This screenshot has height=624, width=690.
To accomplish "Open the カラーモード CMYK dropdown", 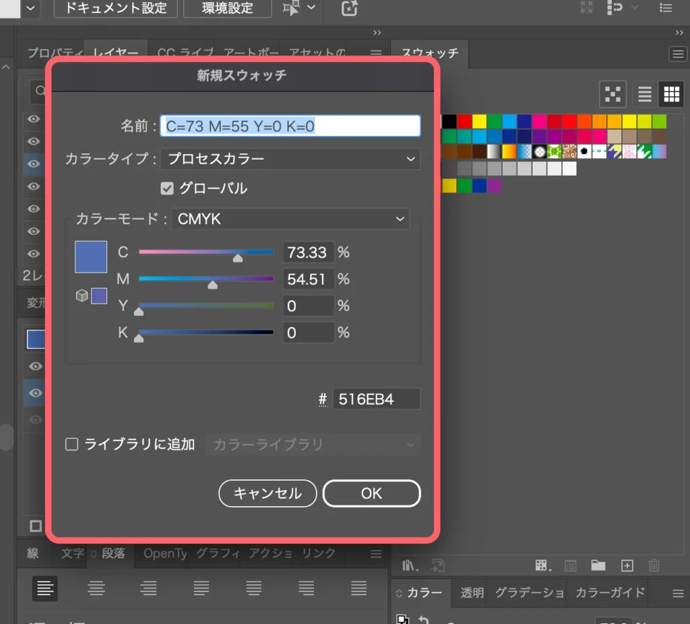I will pyautogui.click(x=290, y=219).
